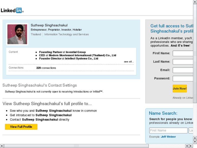Focus the First Name signup field
The height and width of the screenshot is (148, 197).
[x=183, y=53]
